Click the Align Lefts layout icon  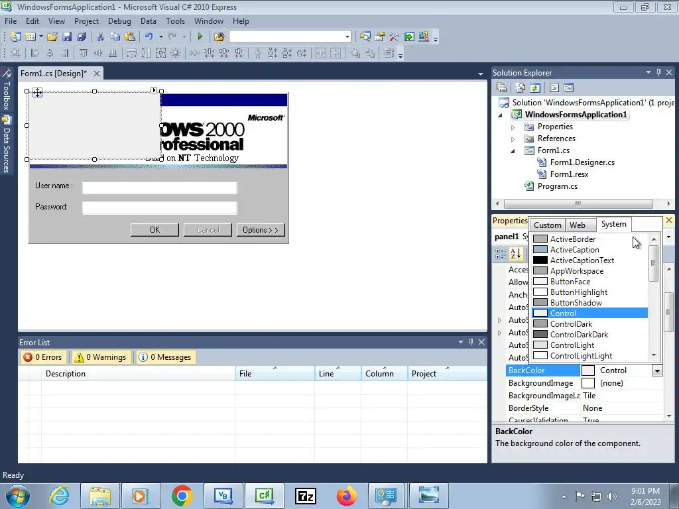(x=35, y=53)
